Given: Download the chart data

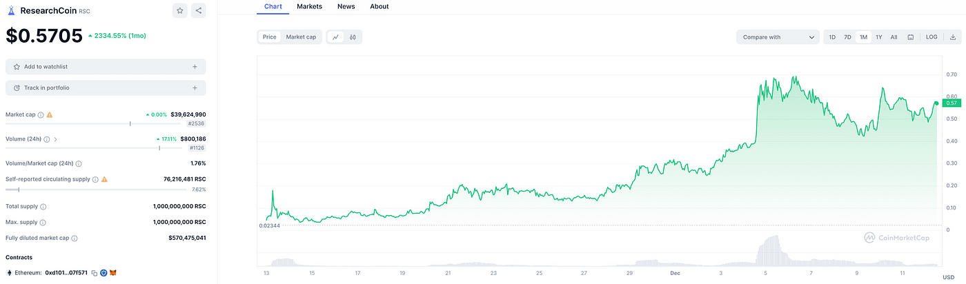Looking at the screenshot, I should pos(952,37).
